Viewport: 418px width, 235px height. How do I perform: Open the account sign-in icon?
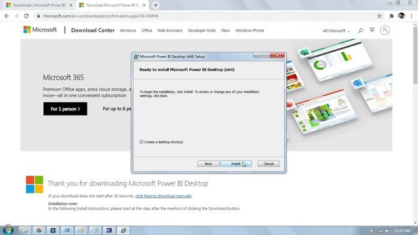pyautogui.click(x=385, y=30)
